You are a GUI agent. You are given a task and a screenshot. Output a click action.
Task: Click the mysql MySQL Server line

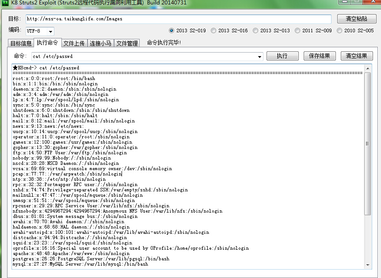(80, 264)
